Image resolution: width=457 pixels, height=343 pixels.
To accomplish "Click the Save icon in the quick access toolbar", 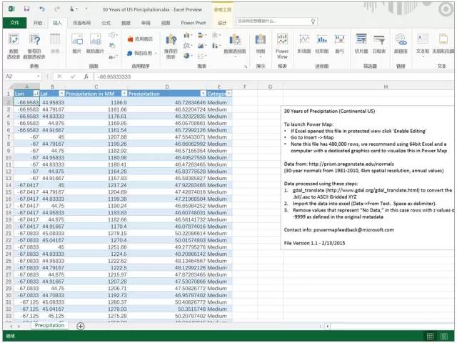I will 27,9.
